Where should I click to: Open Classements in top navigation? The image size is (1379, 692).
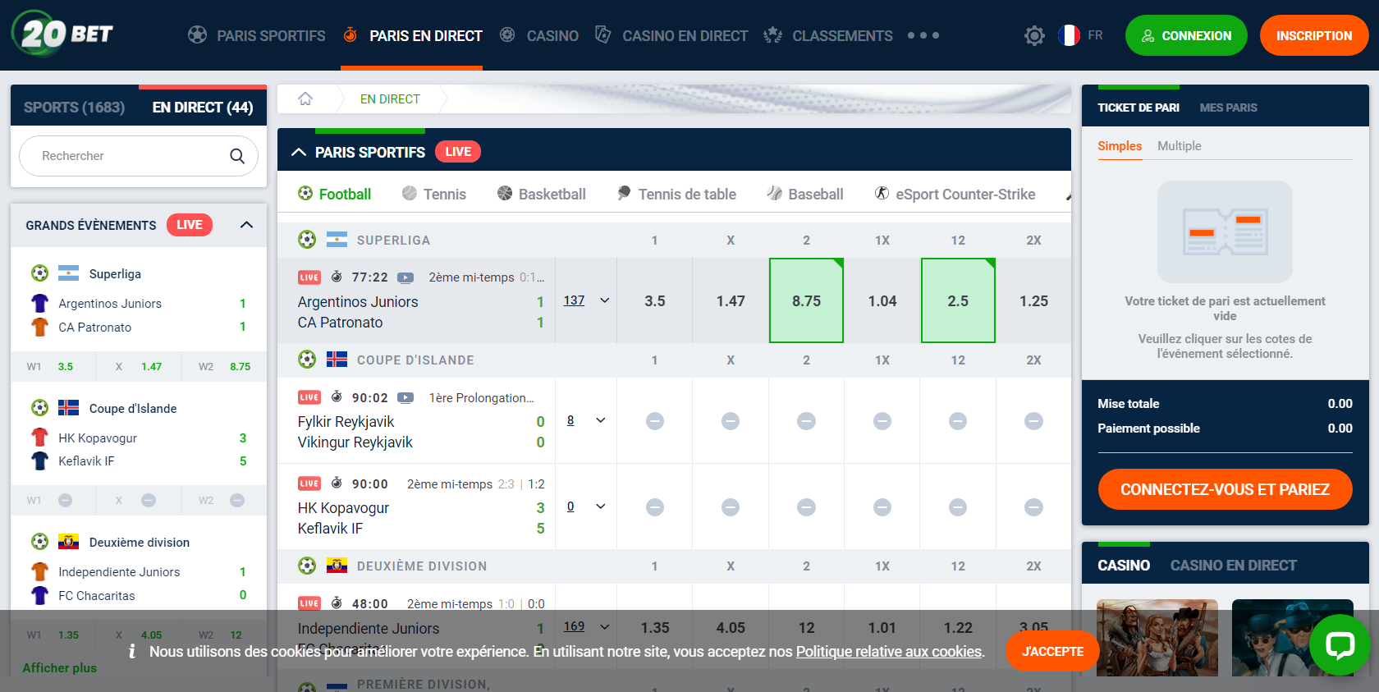827,35
